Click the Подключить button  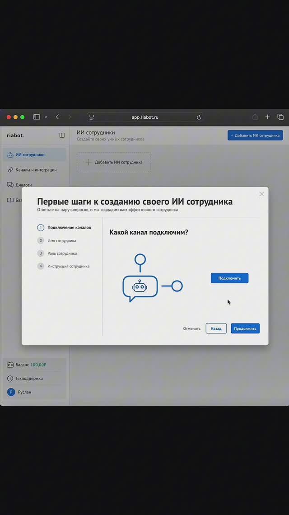pyautogui.click(x=229, y=278)
